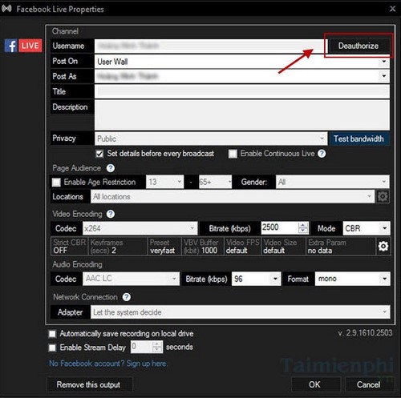401x398 pixels.
Task: Click the Title input field
Action: click(x=242, y=91)
